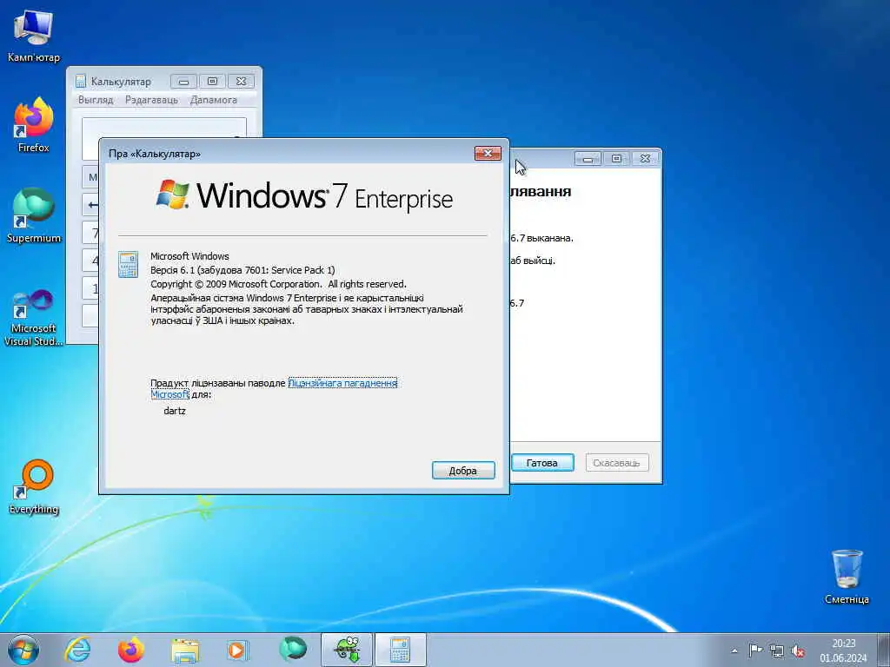The image size is (890, 667).
Task: Switch to the installer taskbar button
Action: click(347, 650)
